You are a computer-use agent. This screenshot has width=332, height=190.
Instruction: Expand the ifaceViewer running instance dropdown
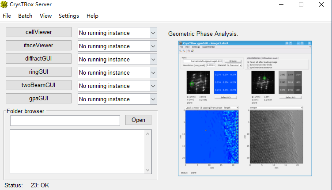coord(153,46)
